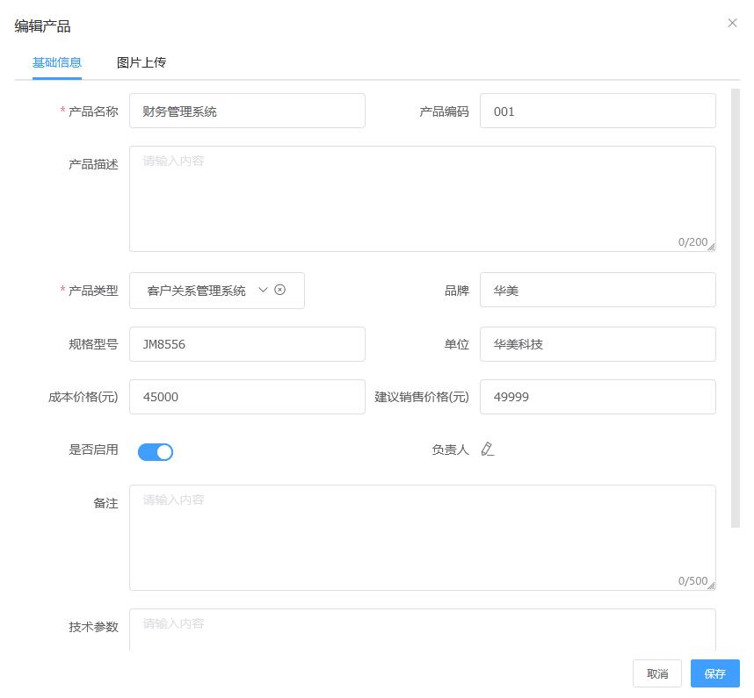Click the 编辑产品 dialog title
754x698 pixels.
point(42,26)
